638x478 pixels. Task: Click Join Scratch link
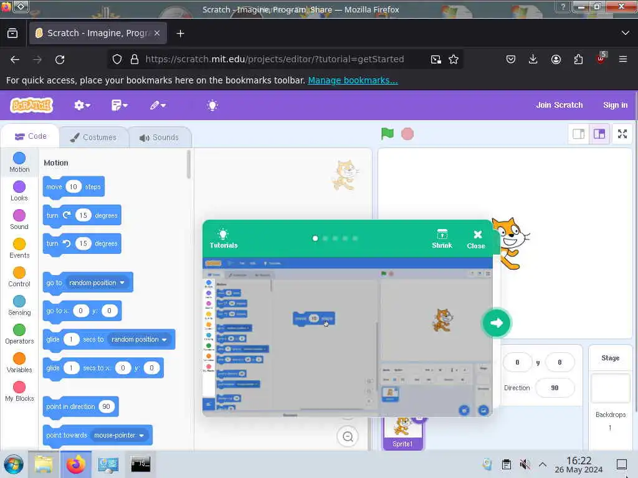point(559,105)
